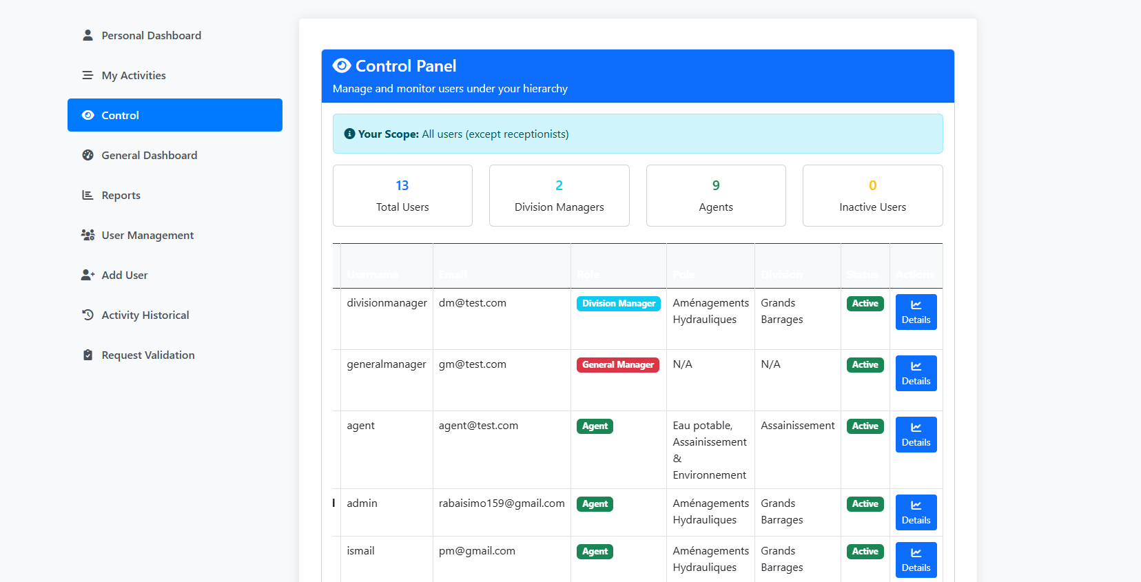Click the eye icon beside Control

88,115
